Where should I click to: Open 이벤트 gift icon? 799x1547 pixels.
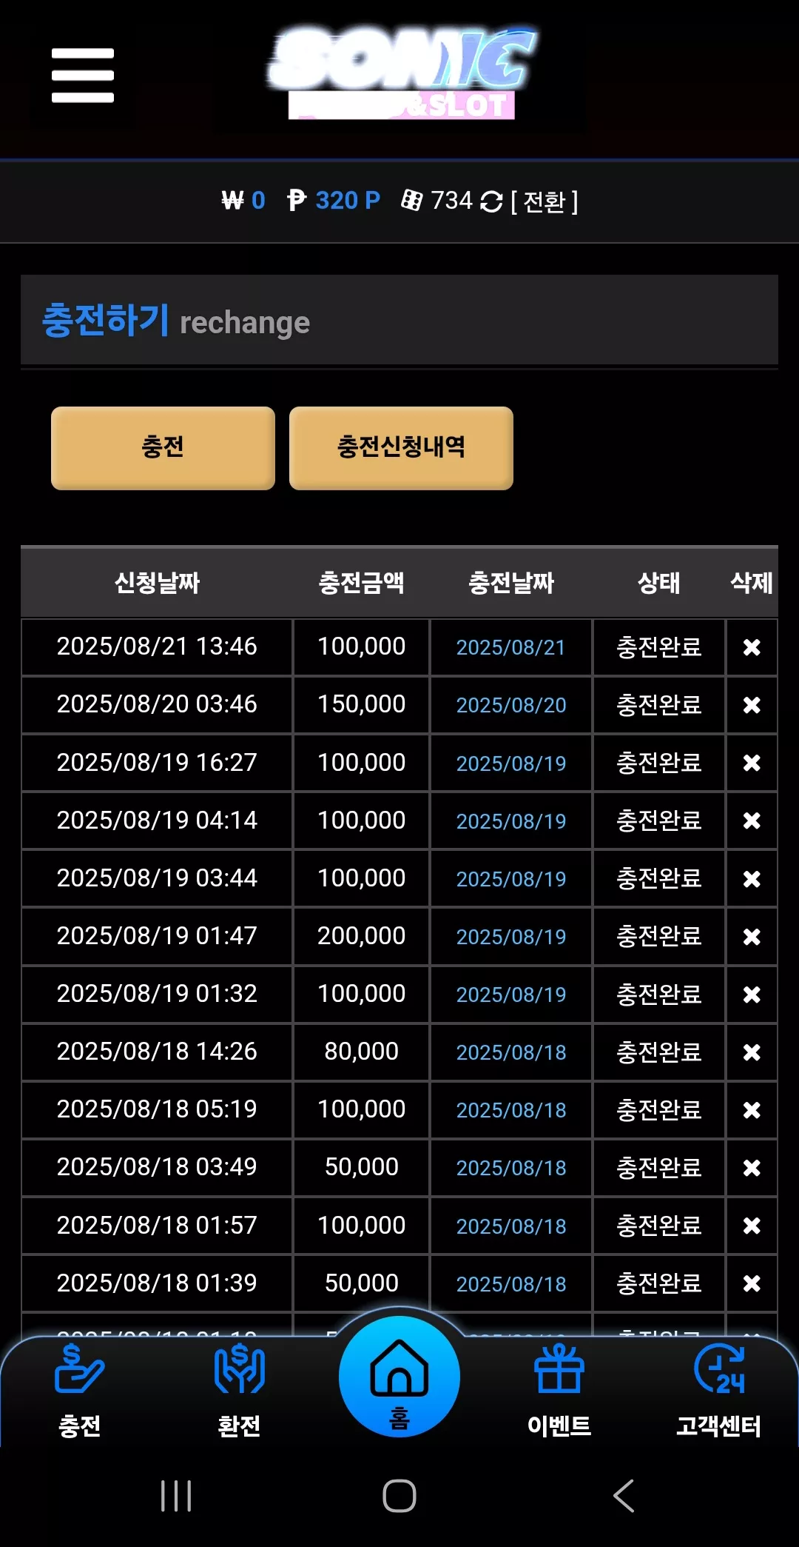click(559, 1391)
